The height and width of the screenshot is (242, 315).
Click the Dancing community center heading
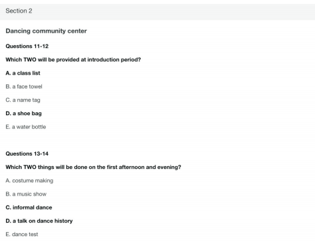[46, 31]
